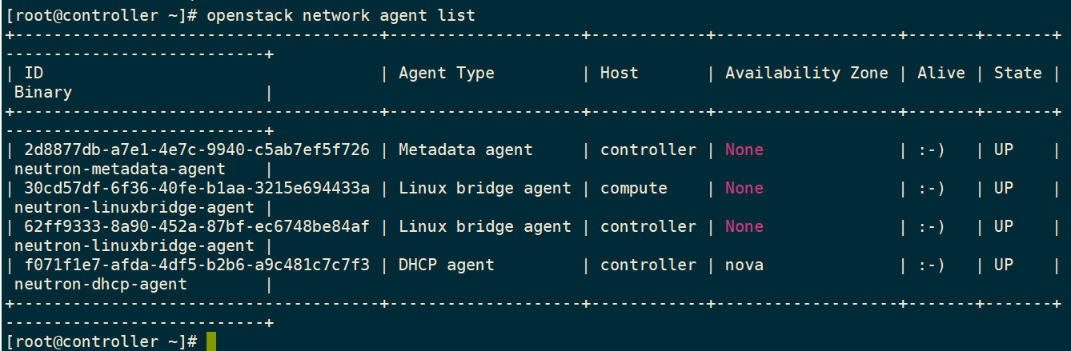Click the pink None in Metadata agent row
The height and width of the screenshot is (351, 1071).
pos(744,150)
